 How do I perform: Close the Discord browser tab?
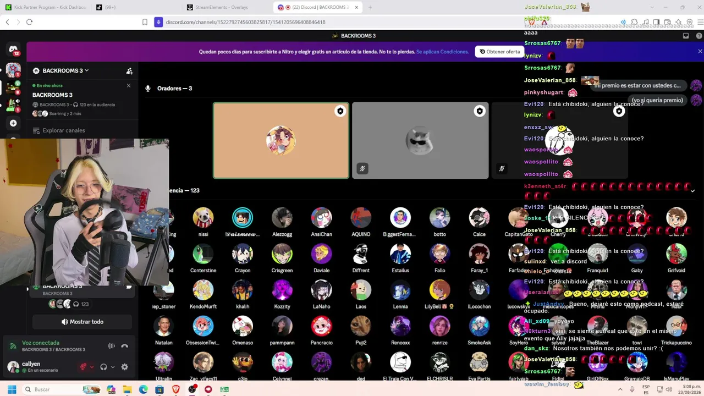[x=356, y=8]
